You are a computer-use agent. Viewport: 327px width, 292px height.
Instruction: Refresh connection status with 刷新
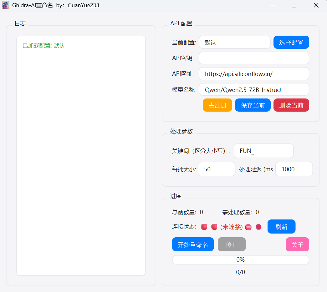[281, 227]
